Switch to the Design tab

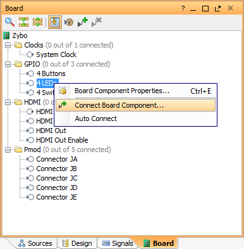pyautogui.click(x=77, y=243)
